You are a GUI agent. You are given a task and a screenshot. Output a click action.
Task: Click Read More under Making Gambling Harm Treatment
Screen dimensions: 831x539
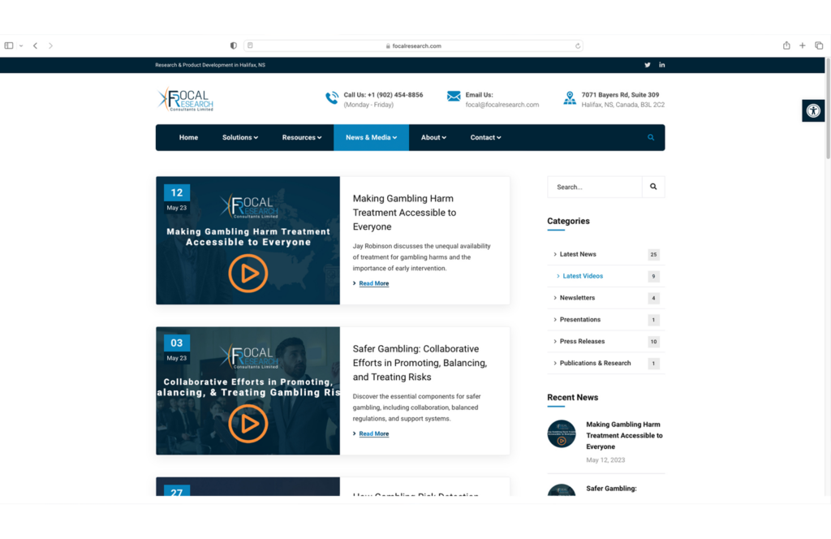[x=373, y=283]
